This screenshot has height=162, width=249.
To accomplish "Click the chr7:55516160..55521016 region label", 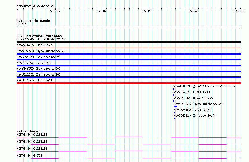I will [x=36, y=6].
